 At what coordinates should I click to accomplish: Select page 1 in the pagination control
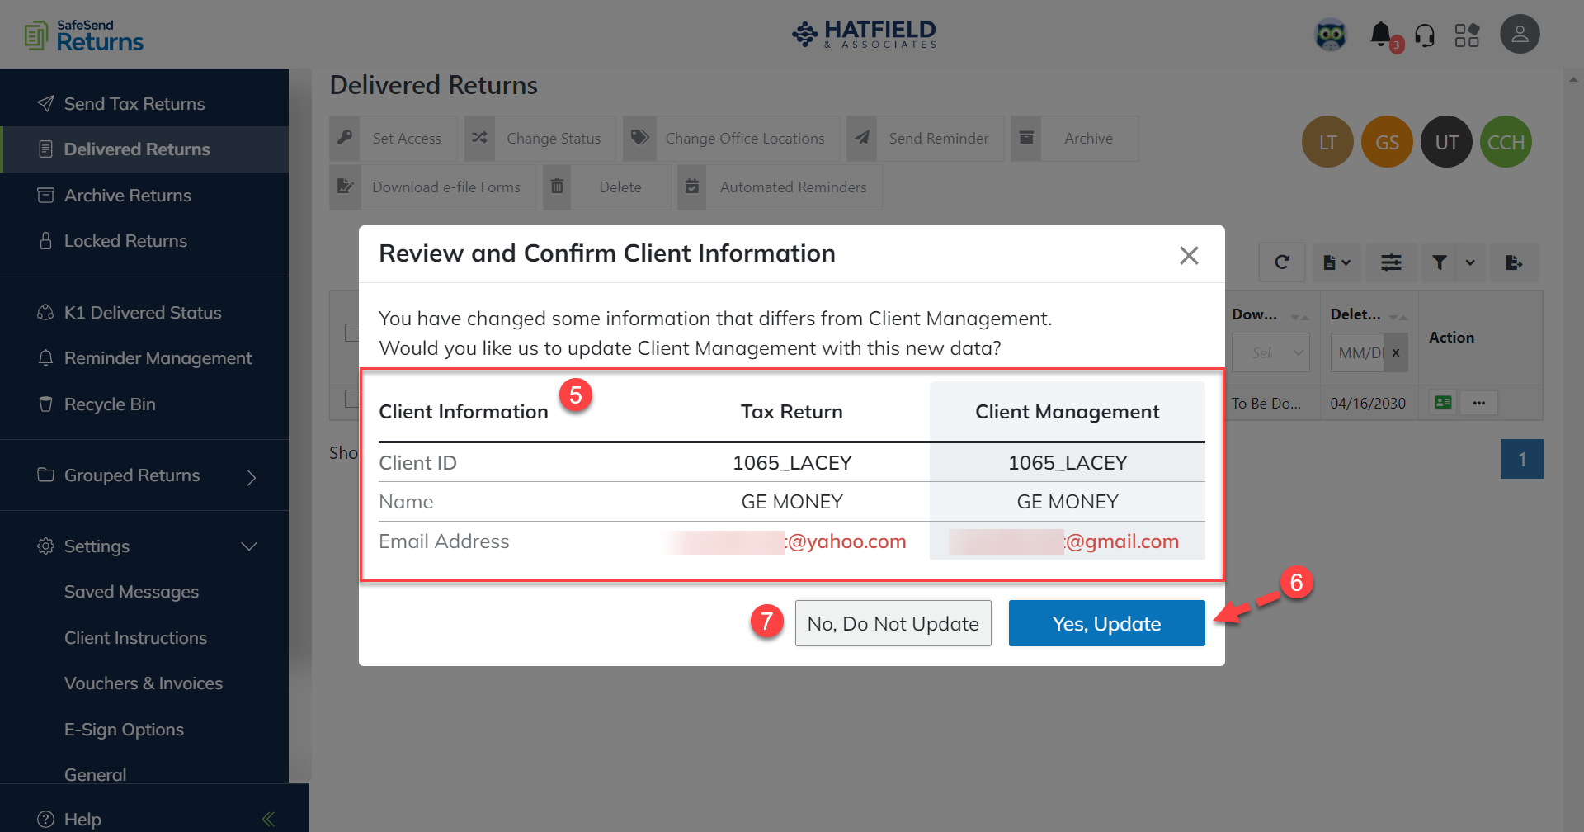[x=1522, y=459]
